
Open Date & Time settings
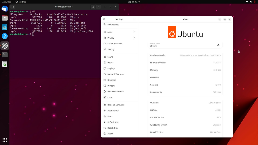(x=119, y=128)
